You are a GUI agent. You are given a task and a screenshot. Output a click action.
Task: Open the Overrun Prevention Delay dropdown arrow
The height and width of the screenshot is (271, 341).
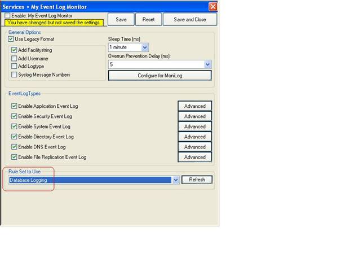[x=207, y=64]
